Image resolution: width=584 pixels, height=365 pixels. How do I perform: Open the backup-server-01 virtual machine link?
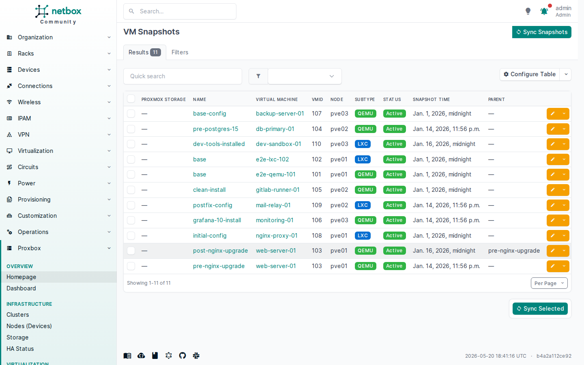click(280, 114)
